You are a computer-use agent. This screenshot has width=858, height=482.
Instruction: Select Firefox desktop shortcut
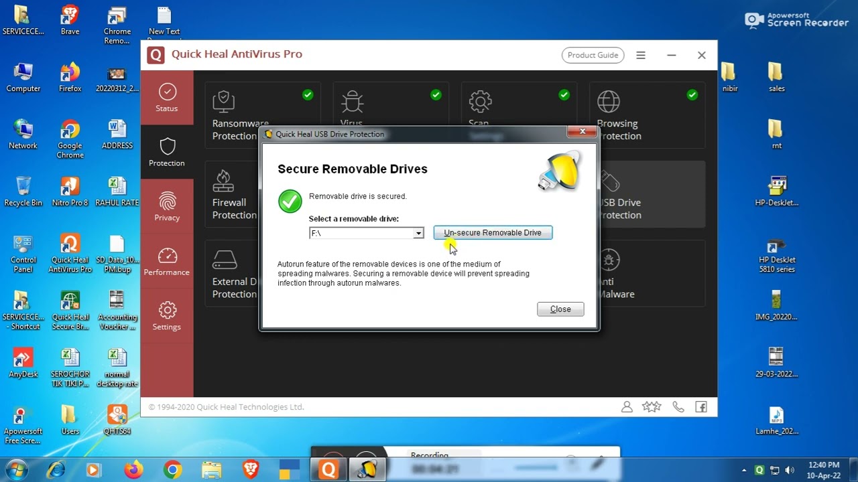coord(70,77)
